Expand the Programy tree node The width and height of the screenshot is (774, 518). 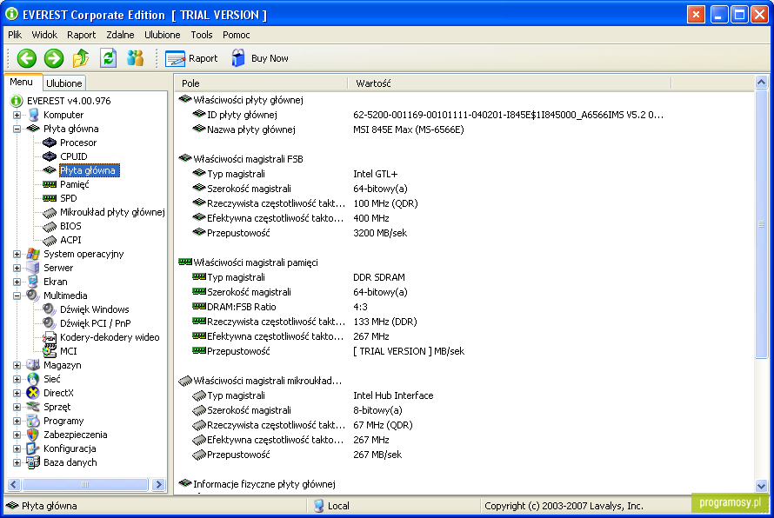click(x=17, y=421)
